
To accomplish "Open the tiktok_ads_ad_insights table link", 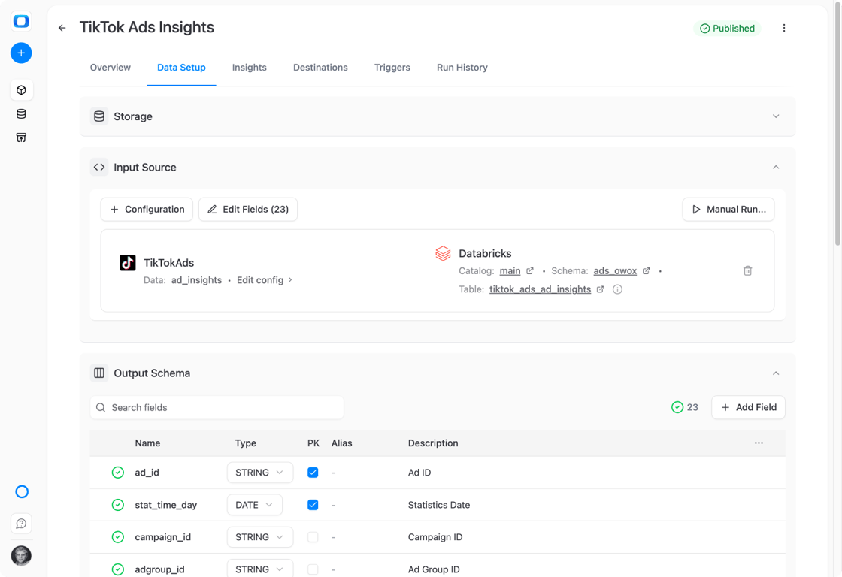I will coord(541,289).
